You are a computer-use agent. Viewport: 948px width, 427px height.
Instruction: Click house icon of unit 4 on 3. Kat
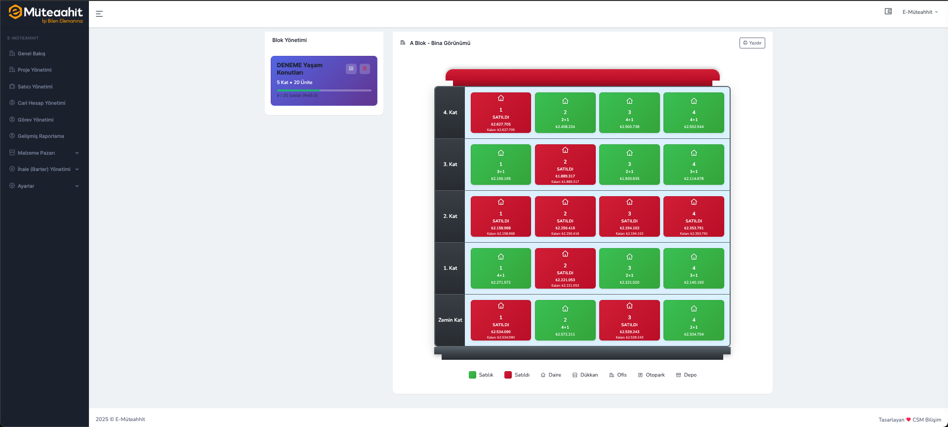[694, 153]
